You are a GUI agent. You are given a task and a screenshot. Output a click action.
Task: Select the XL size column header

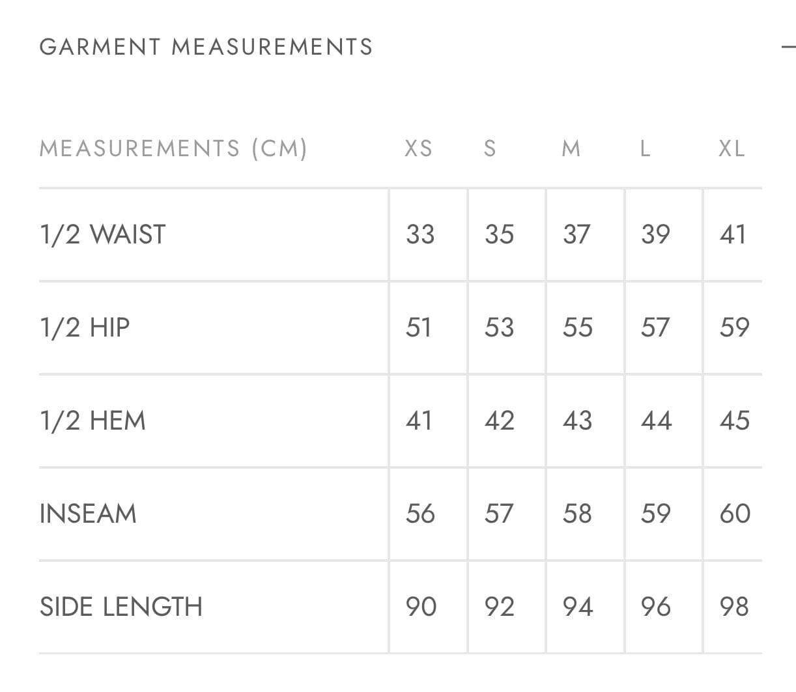tap(732, 148)
